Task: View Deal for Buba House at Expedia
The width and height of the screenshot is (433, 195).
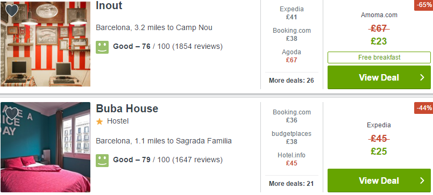Action: pyautogui.click(x=379, y=180)
